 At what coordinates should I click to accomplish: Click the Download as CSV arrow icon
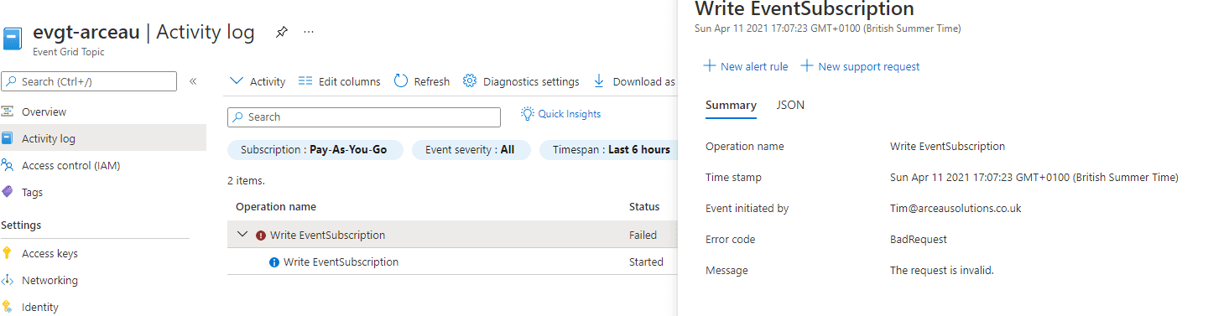click(x=599, y=81)
